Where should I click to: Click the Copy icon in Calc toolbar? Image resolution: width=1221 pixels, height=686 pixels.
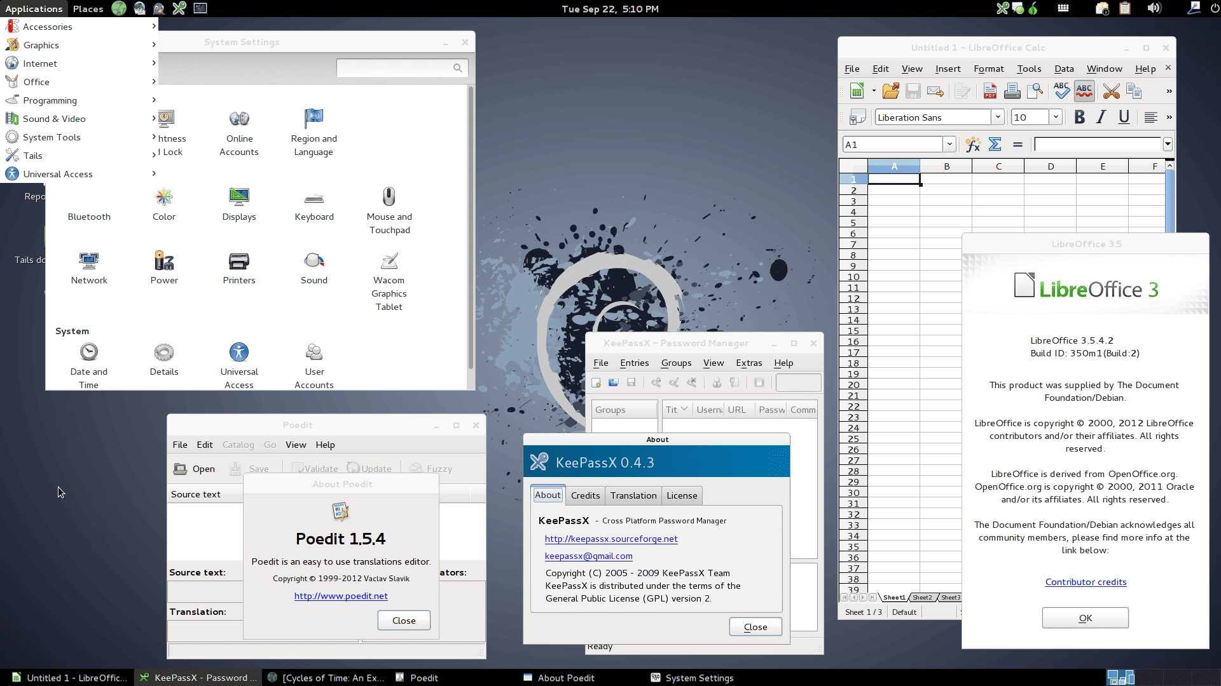point(1134,91)
